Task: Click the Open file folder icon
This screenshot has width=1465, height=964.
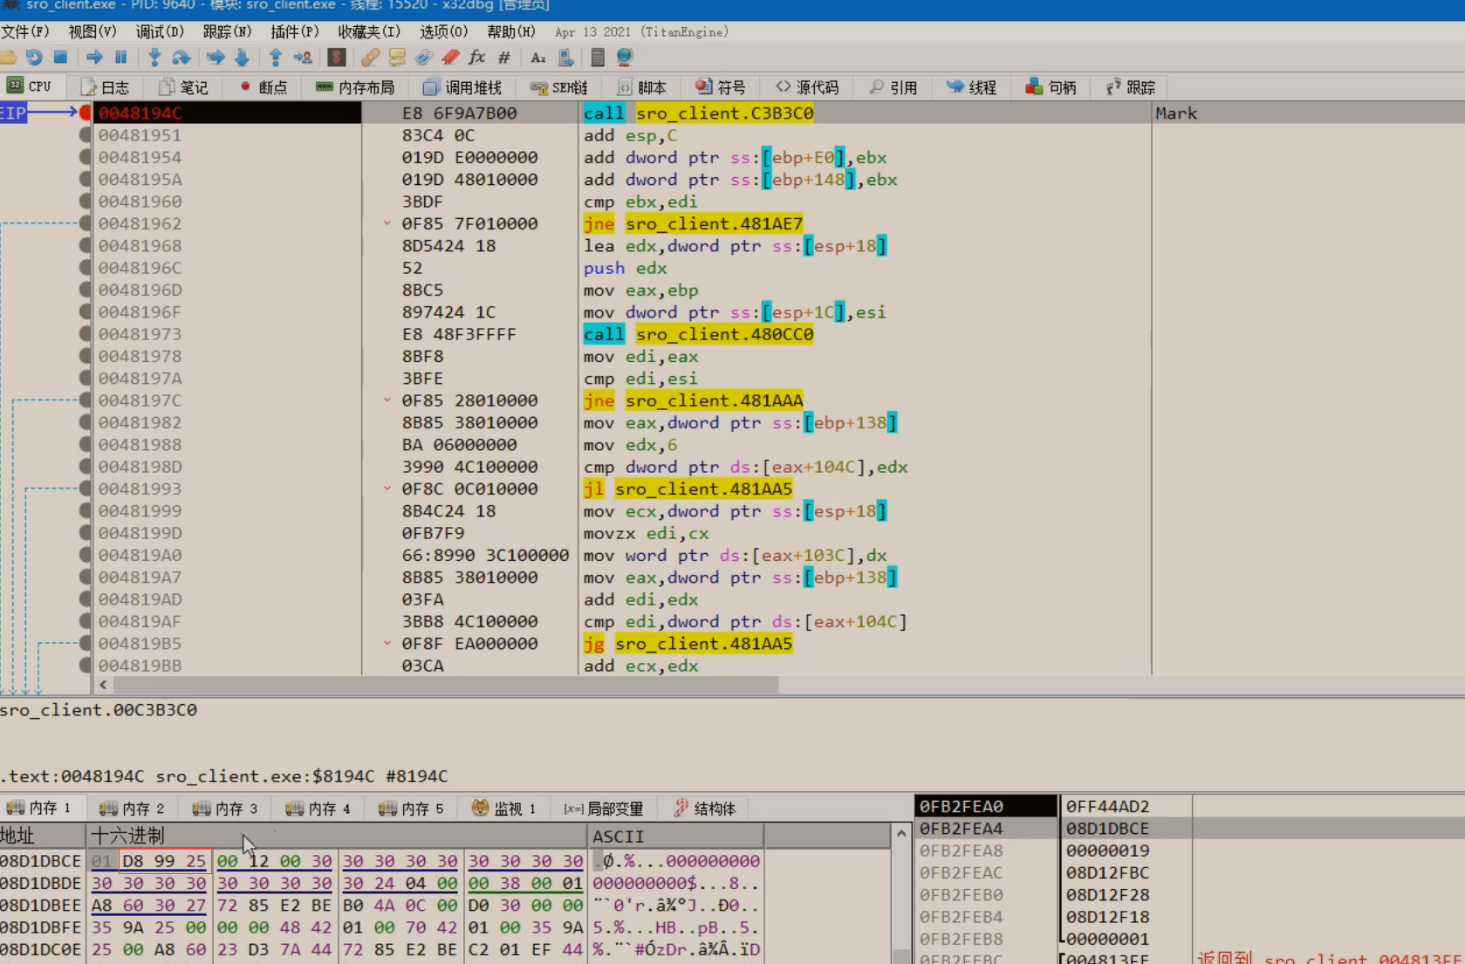Action: (8, 58)
